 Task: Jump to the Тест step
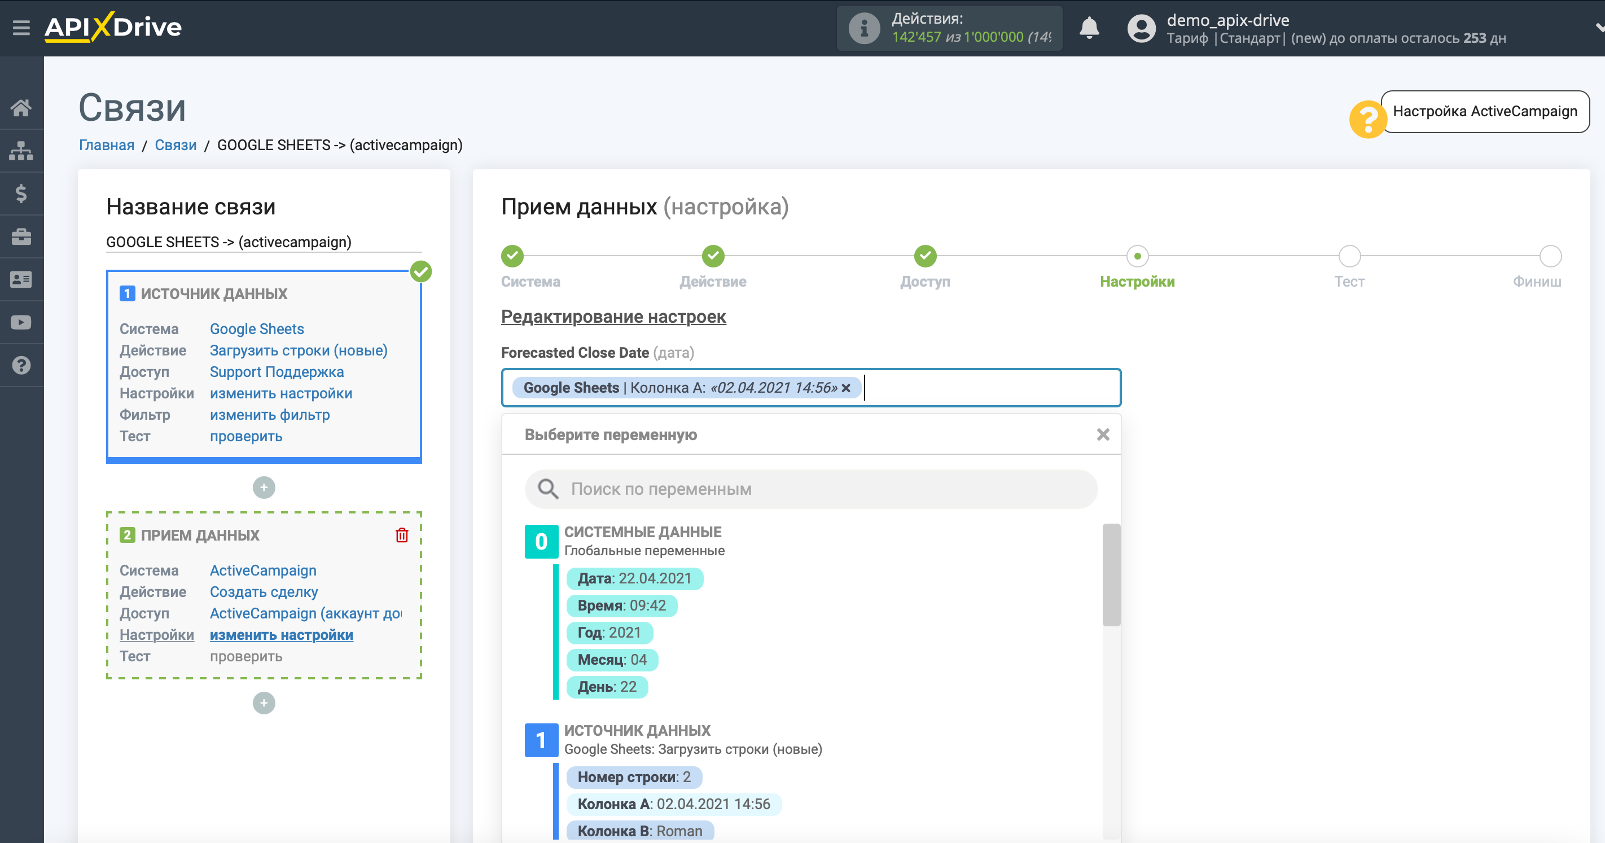(1349, 256)
